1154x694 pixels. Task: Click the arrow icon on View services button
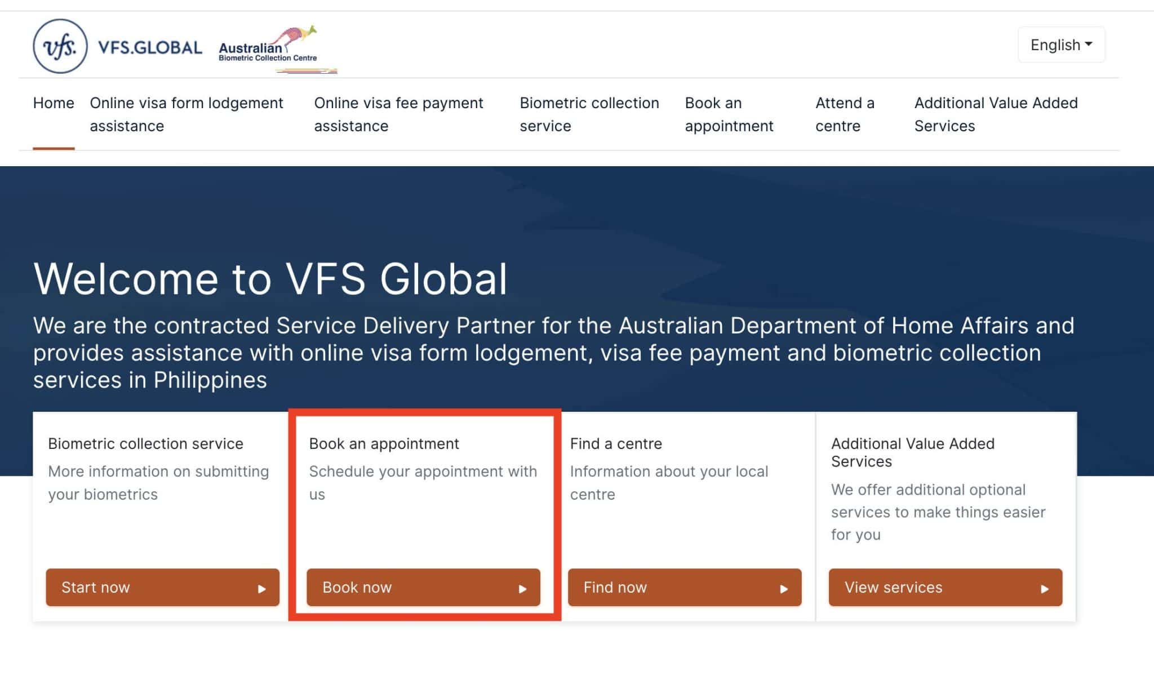(x=1044, y=589)
